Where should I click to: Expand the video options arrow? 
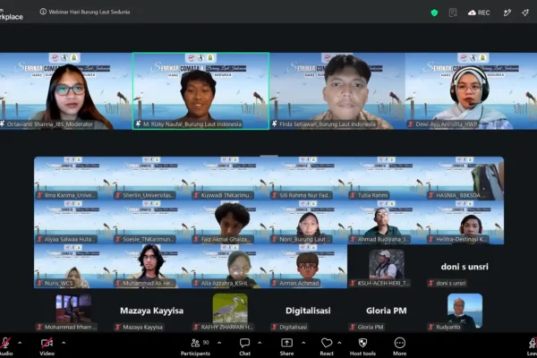64,343
